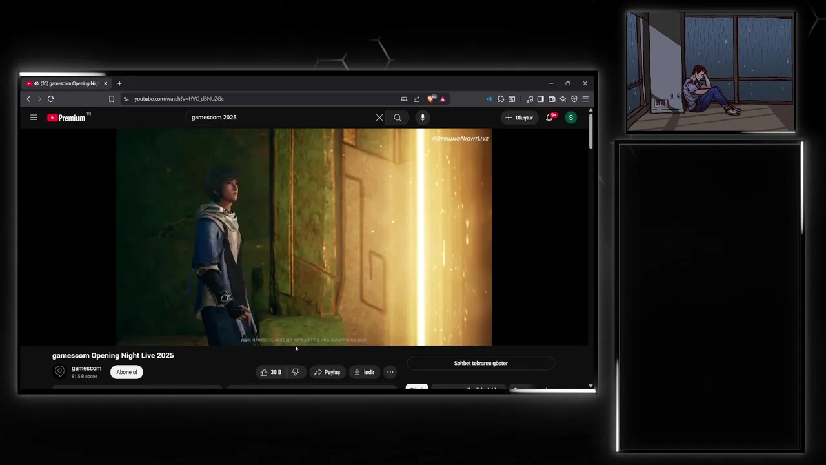Click the scrollbar down arrow

pyautogui.click(x=590, y=386)
